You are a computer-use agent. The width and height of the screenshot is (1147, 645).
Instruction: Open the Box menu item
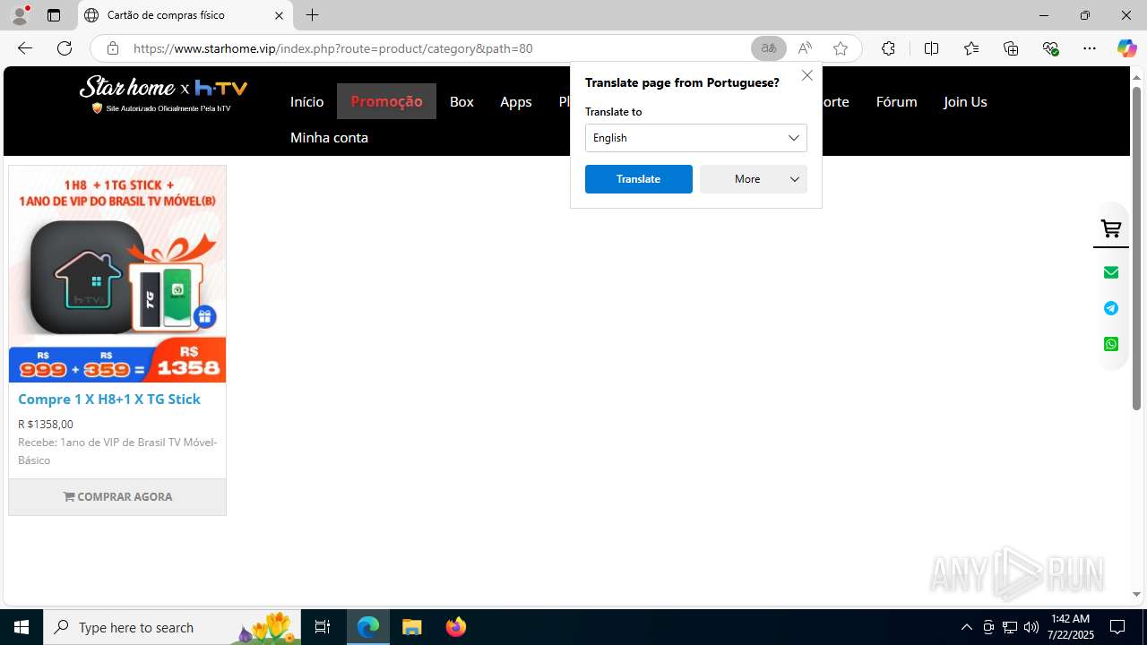pyautogui.click(x=461, y=101)
